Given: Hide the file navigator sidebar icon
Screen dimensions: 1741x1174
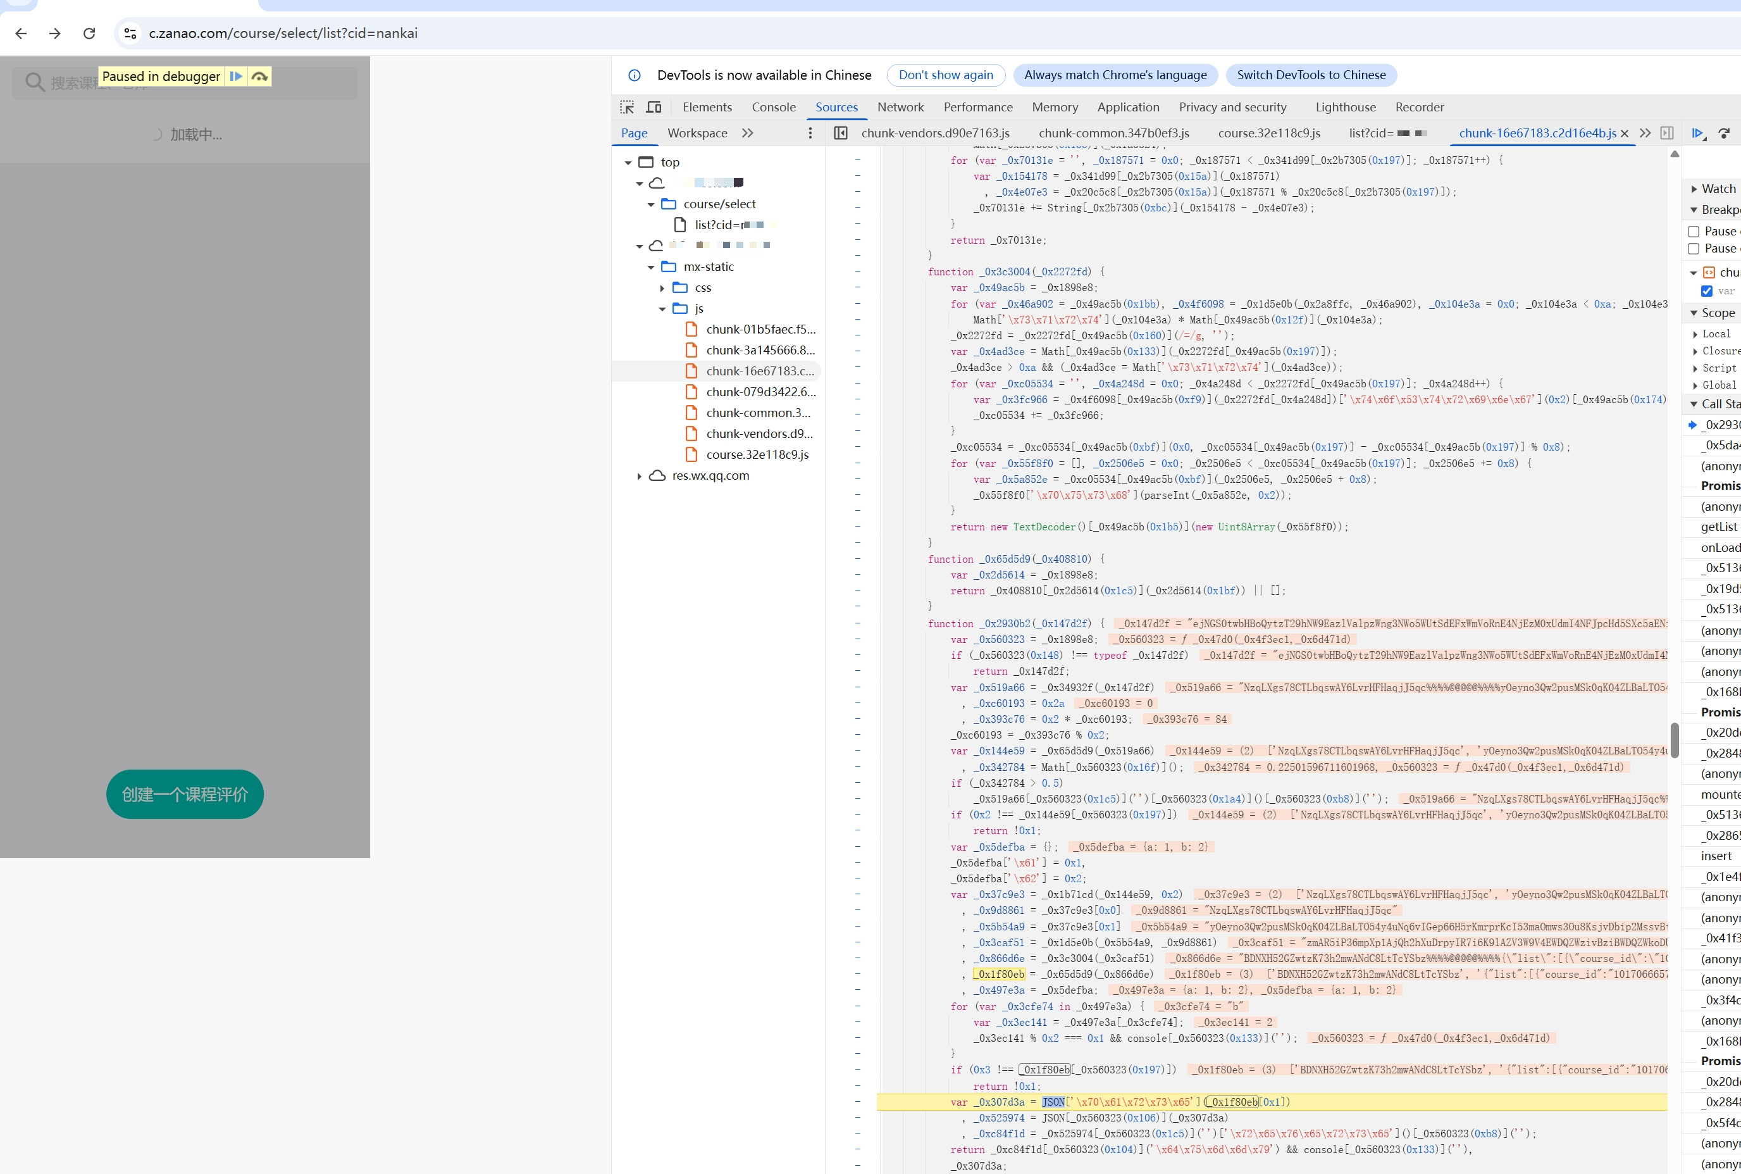Looking at the screenshot, I should click(841, 134).
